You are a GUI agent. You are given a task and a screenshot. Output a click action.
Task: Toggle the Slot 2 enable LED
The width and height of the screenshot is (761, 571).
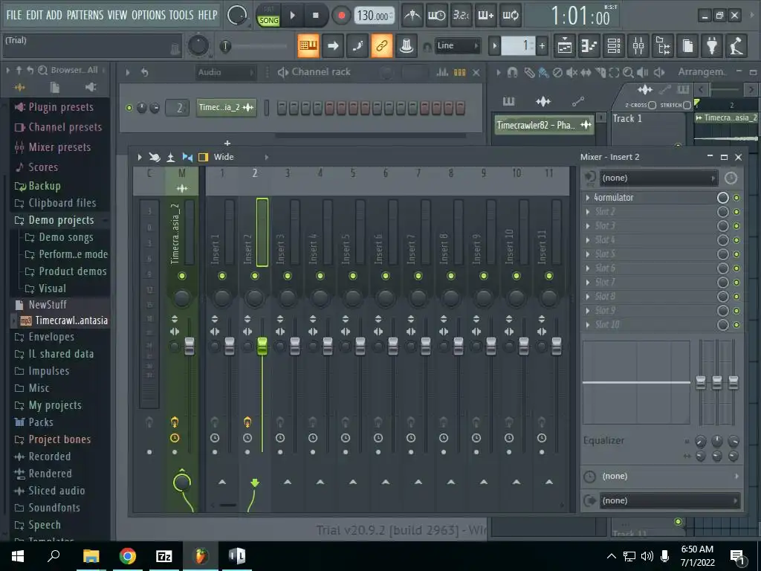coord(736,212)
